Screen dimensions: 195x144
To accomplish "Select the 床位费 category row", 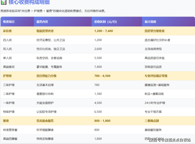I will coord(7,31).
